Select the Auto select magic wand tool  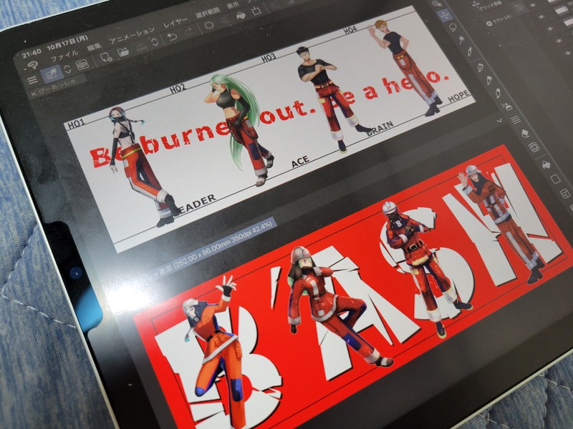pos(461,39)
